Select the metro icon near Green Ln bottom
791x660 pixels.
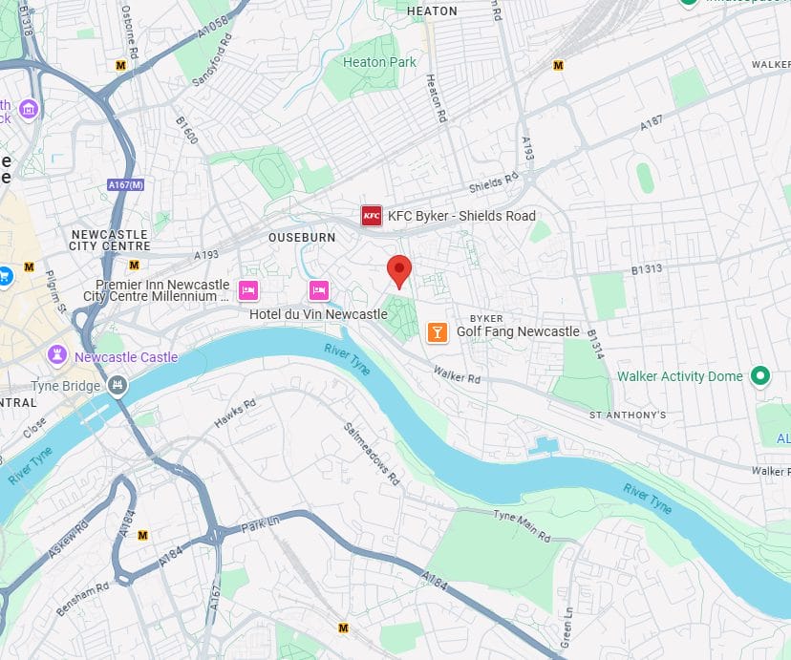pyautogui.click(x=343, y=628)
